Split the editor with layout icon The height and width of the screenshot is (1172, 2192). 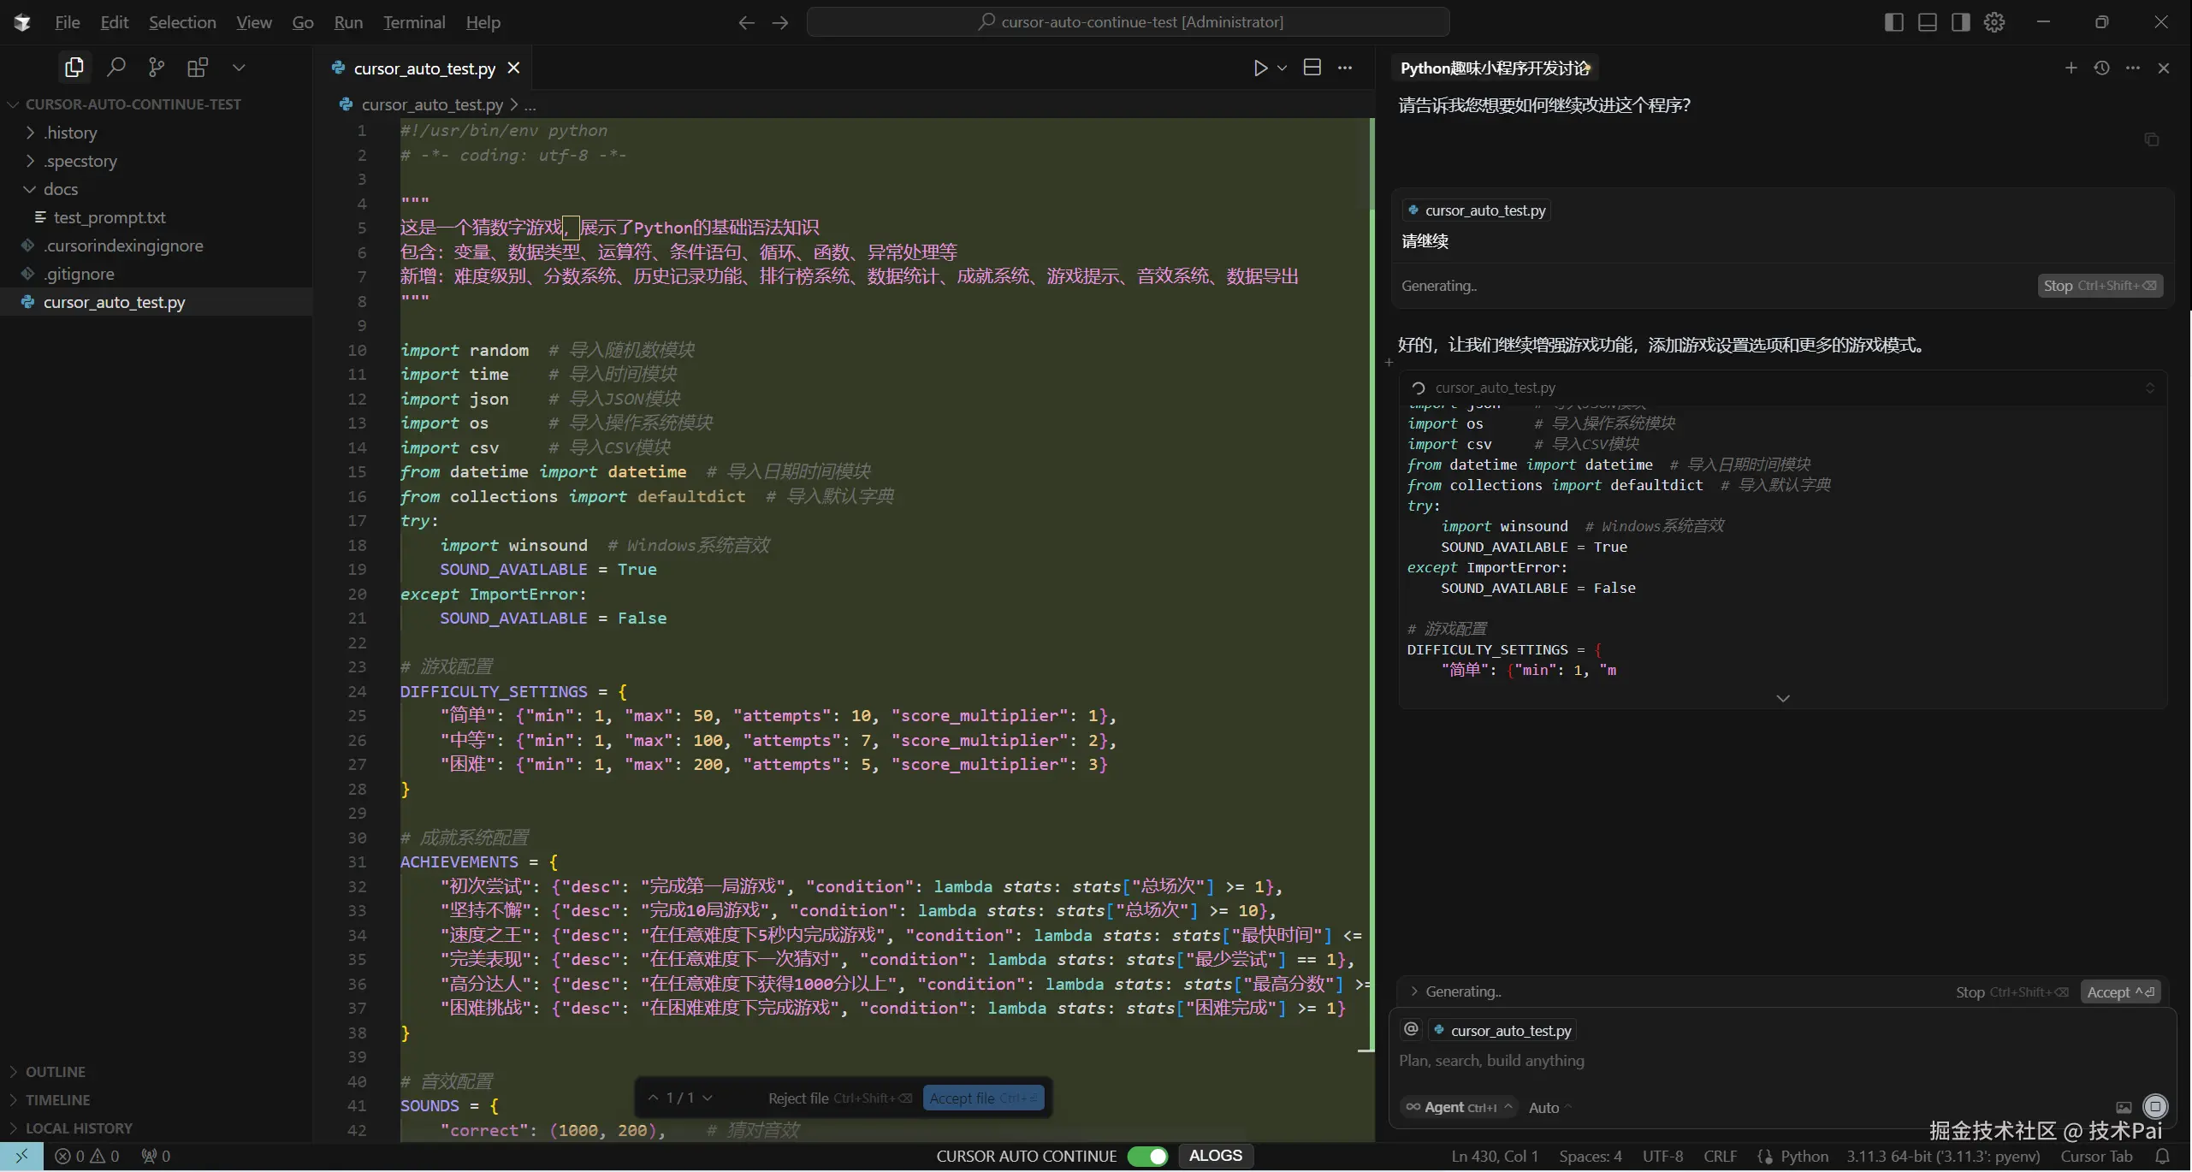(1312, 68)
